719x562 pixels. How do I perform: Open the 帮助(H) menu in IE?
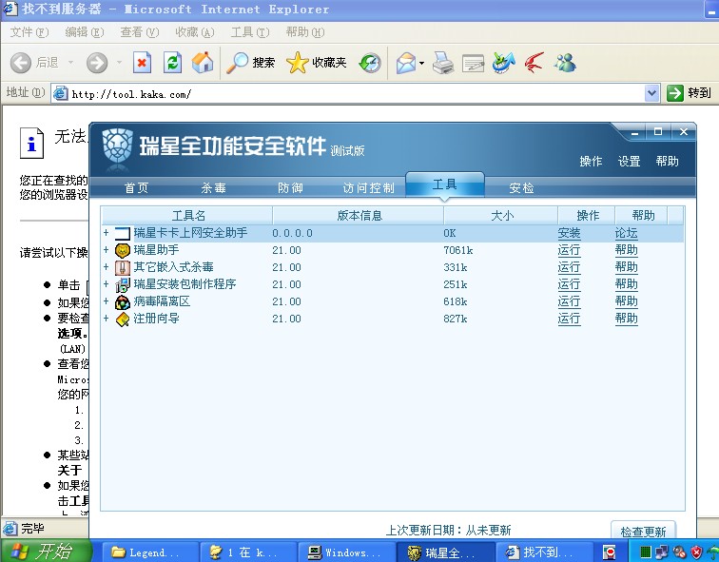point(305,32)
